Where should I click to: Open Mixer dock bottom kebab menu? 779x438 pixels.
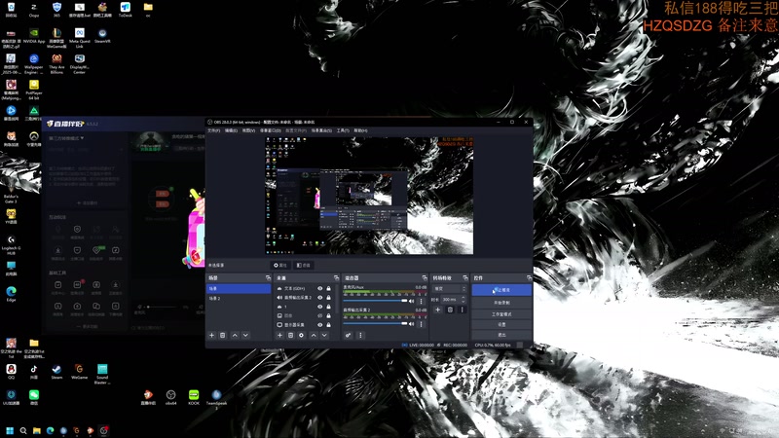pyautogui.click(x=360, y=335)
